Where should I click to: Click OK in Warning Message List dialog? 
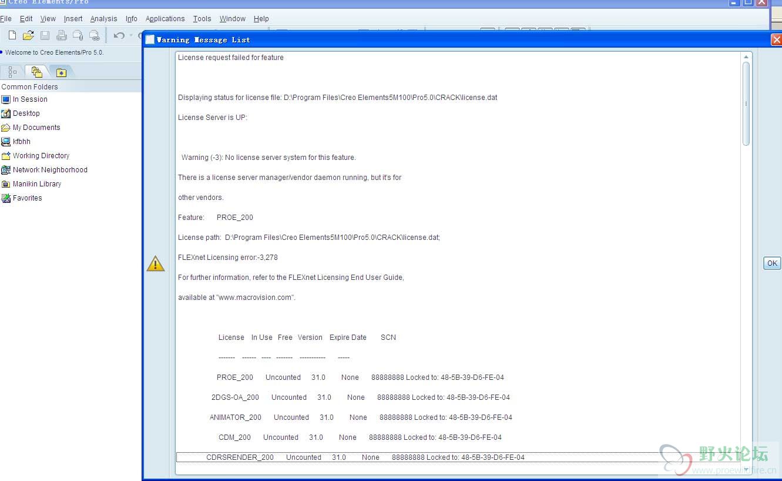click(x=772, y=263)
